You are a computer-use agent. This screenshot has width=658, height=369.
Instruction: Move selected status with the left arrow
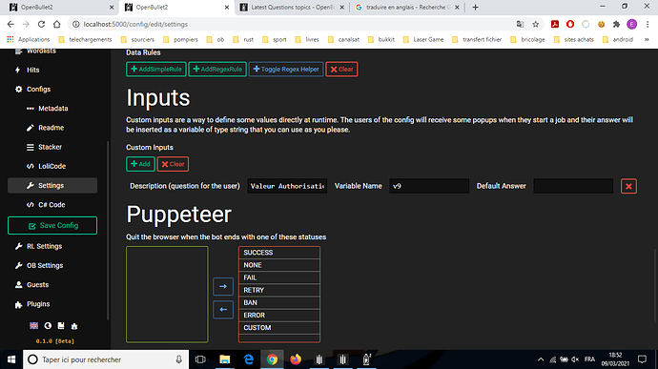223,310
